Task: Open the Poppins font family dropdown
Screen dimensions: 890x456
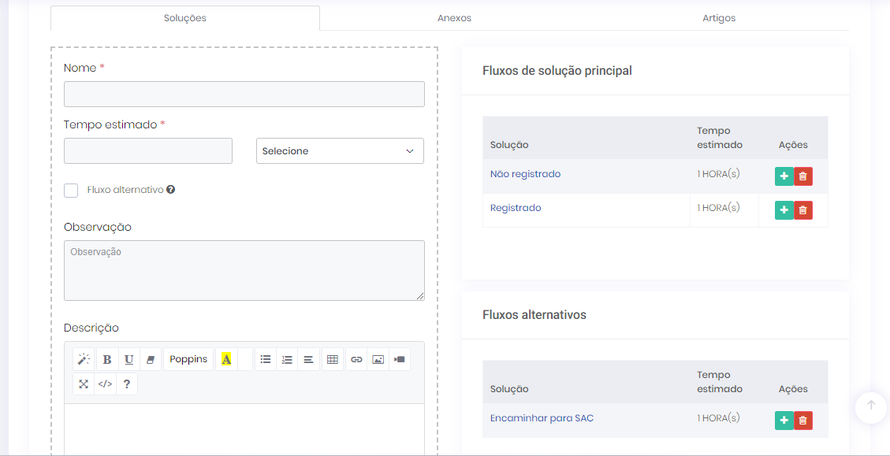Action: [188, 359]
